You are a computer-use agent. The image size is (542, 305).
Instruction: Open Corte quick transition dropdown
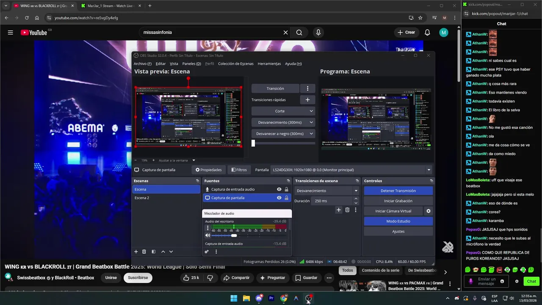point(283,111)
